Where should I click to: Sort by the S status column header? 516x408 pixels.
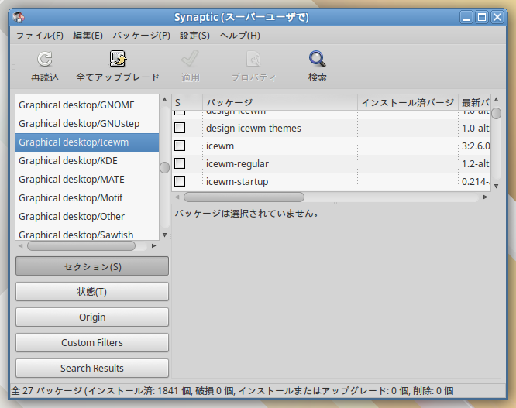(x=179, y=102)
